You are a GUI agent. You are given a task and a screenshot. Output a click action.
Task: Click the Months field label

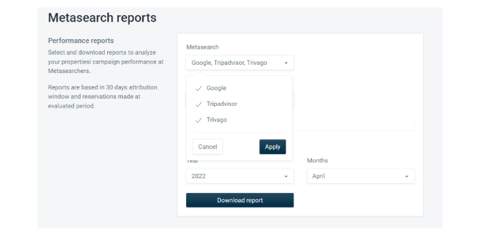[x=318, y=160]
